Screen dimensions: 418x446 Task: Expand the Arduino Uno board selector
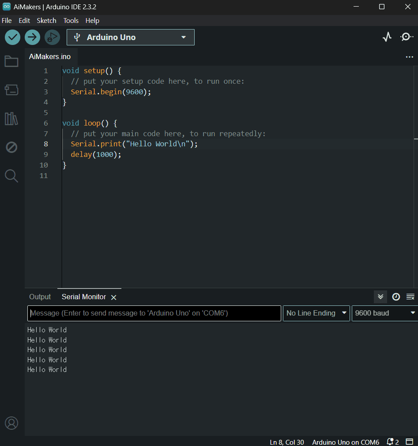point(131,37)
